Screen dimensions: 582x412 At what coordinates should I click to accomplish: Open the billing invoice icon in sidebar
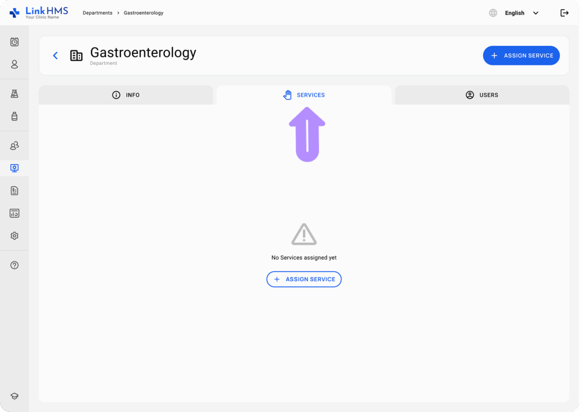(x=15, y=191)
